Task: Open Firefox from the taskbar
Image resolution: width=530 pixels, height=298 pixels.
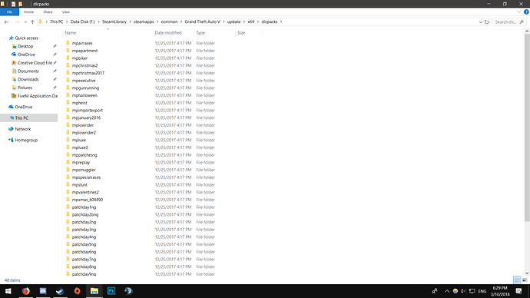Action: click(x=25, y=291)
